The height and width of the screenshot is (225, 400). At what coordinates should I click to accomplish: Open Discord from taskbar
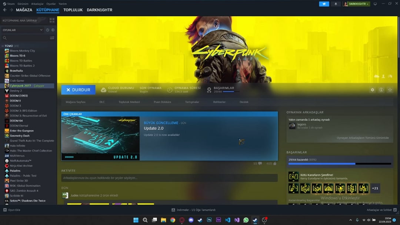[x=191, y=220]
